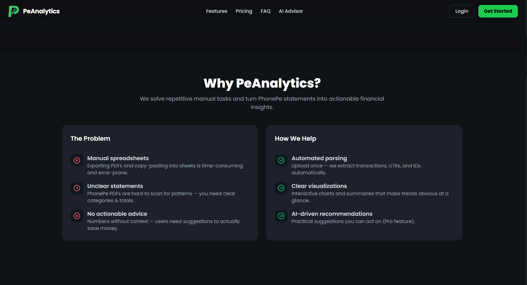The height and width of the screenshot is (285, 527).
Task: Select The Problem card heading
Action: pos(90,138)
